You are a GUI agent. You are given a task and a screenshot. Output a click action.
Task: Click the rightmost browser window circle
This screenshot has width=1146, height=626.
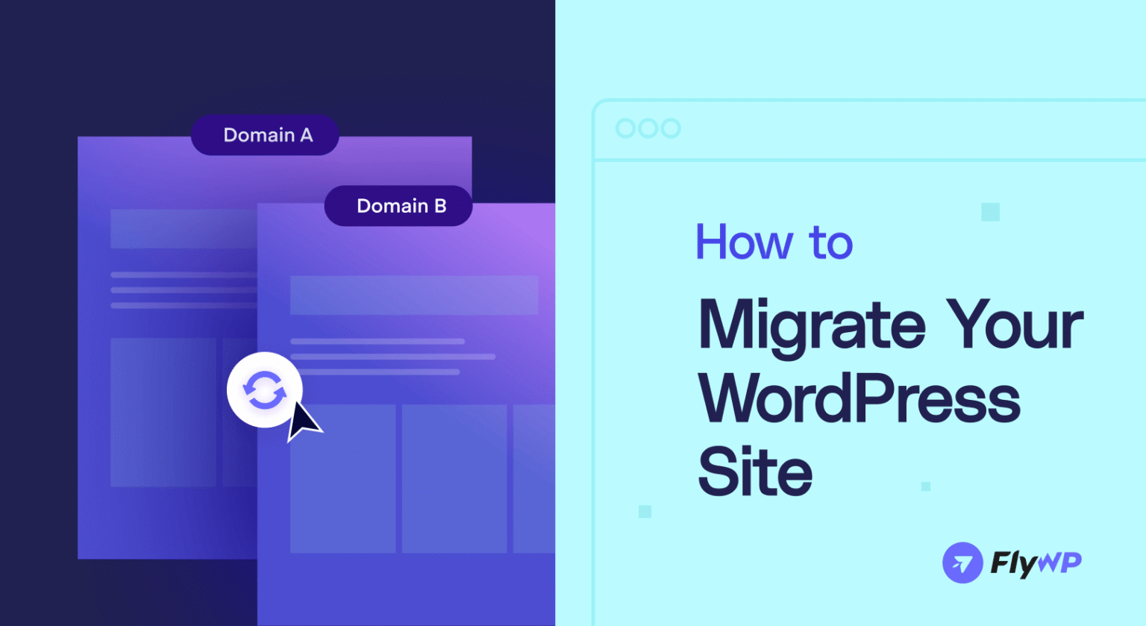[672, 128]
